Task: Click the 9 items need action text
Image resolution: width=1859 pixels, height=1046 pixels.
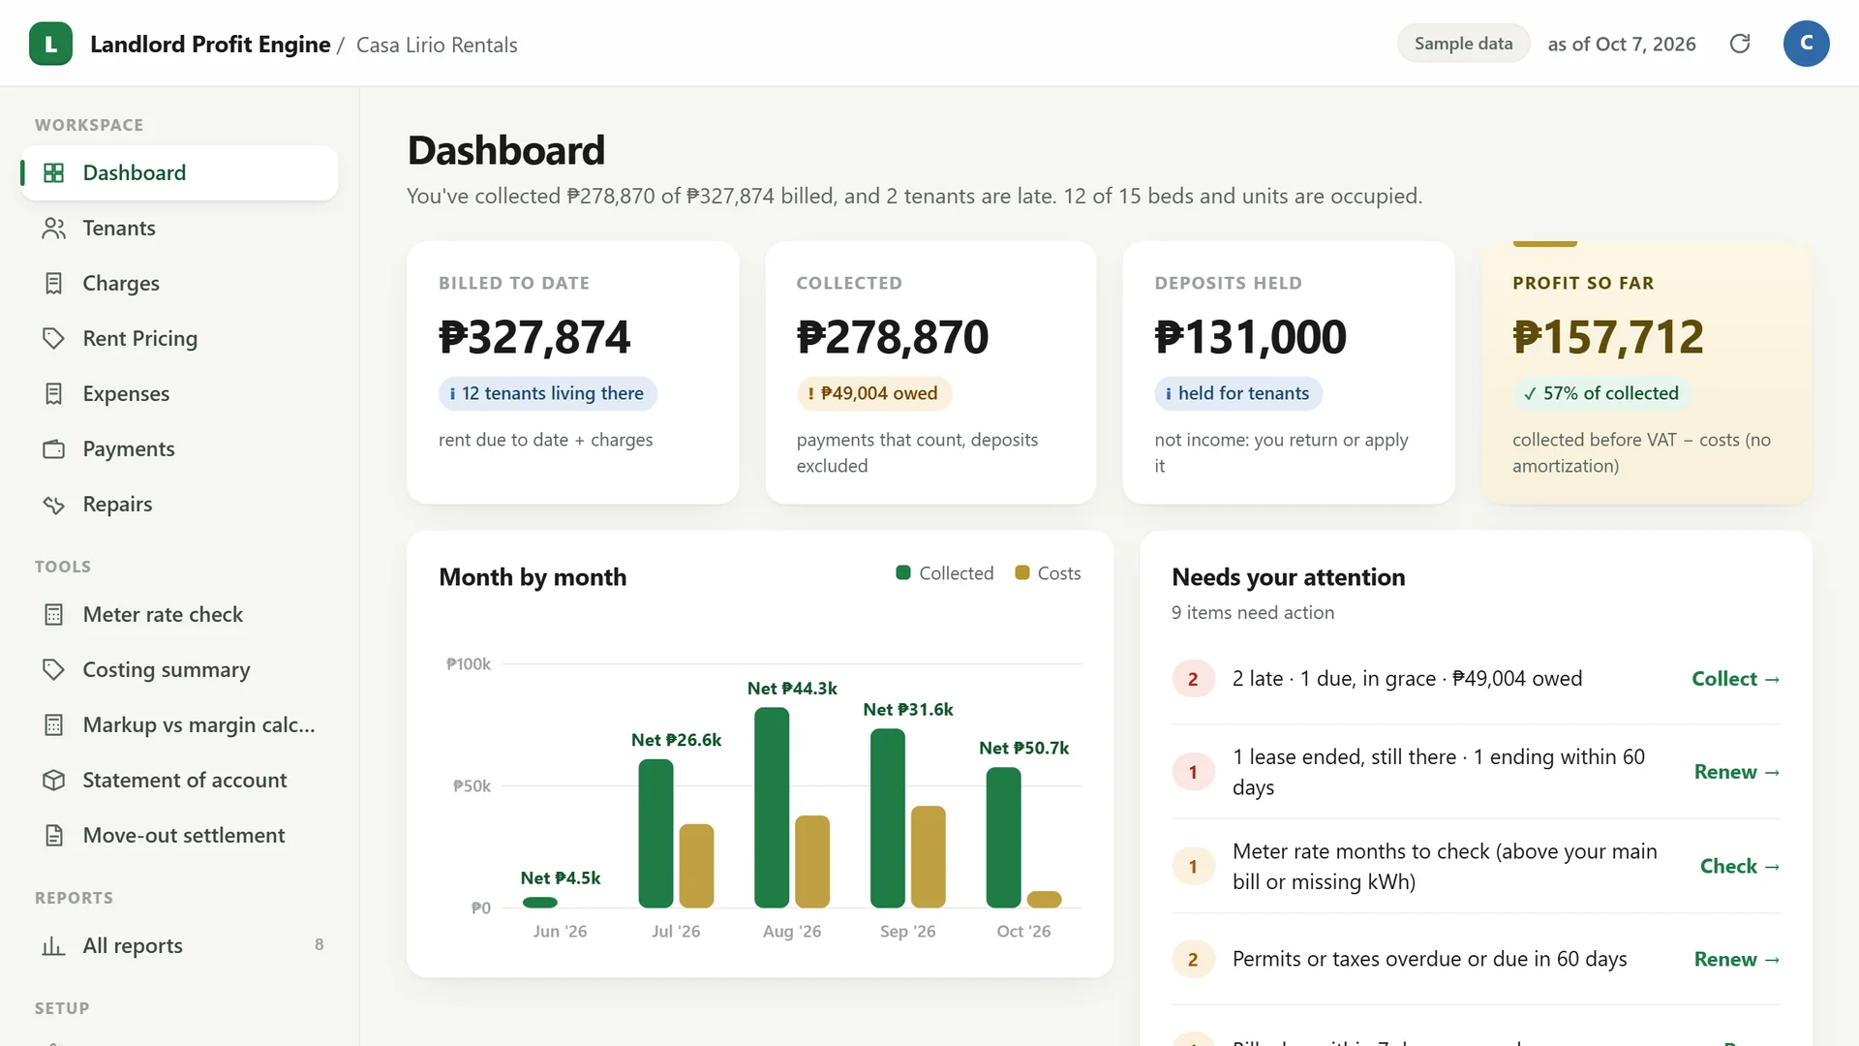Action: click(x=1253, y=613)
